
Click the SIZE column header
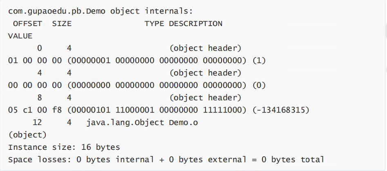point(62,24)
